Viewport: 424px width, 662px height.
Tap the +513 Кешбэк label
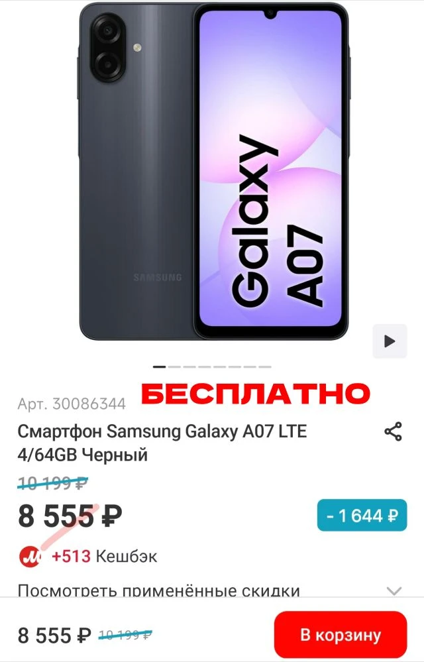tap(104, 557)
